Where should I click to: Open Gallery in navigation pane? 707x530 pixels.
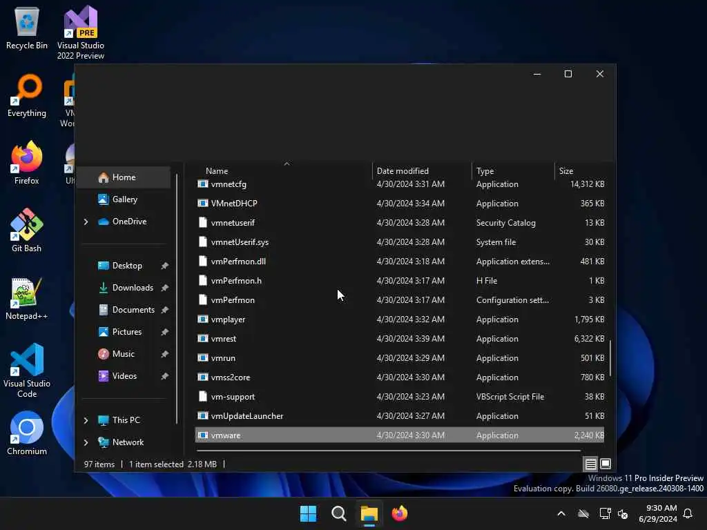click(124, 199)
